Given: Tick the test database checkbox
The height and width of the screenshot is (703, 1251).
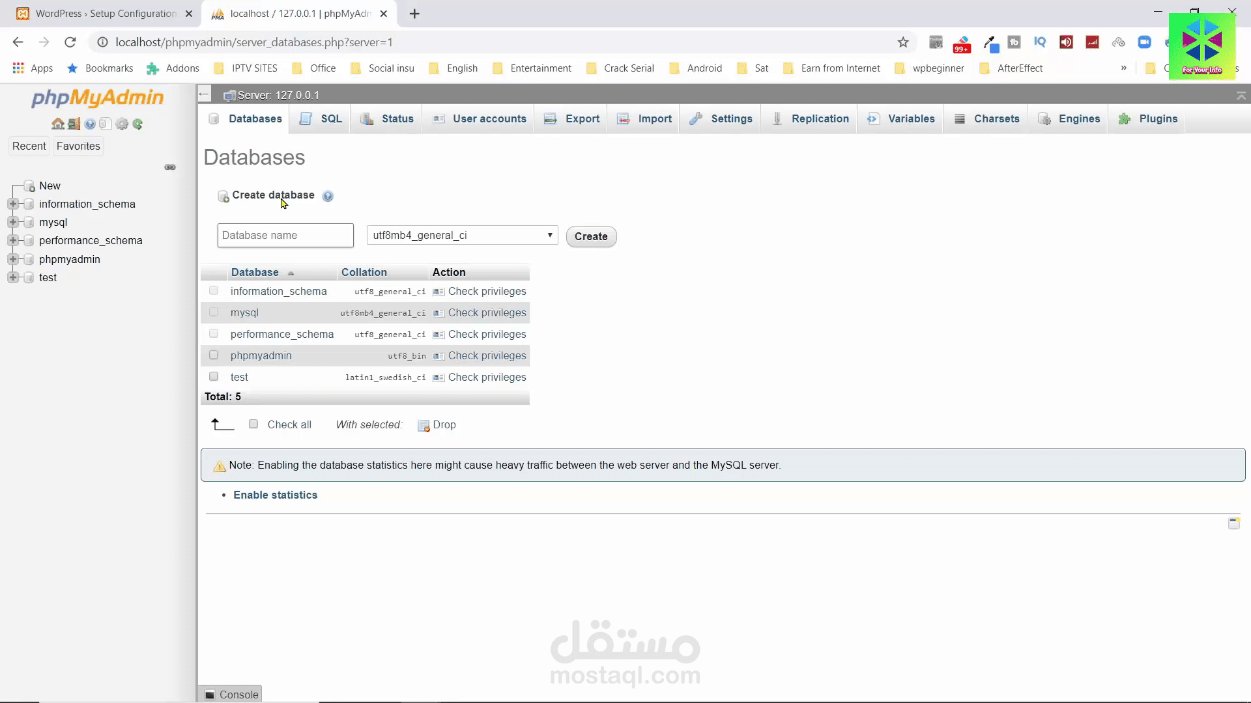Looking at the screenshot, I should [214, 377].
